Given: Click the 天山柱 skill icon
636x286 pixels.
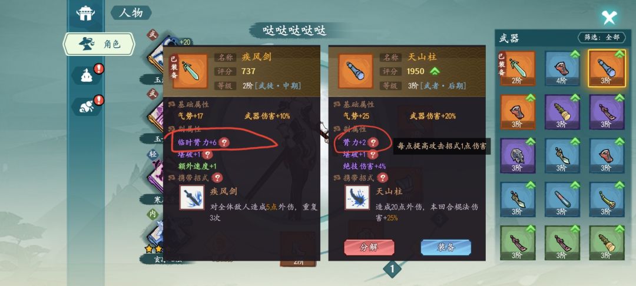Looking at the screenshot, I should [x=357, y=197].
